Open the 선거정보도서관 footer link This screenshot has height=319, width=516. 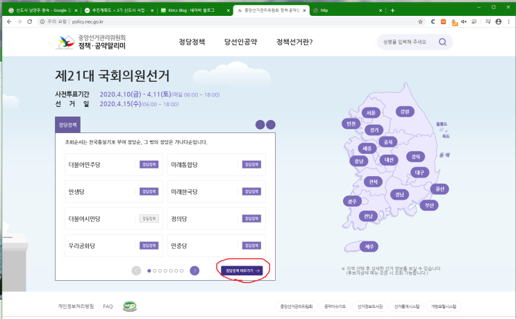tap(370, 307)
